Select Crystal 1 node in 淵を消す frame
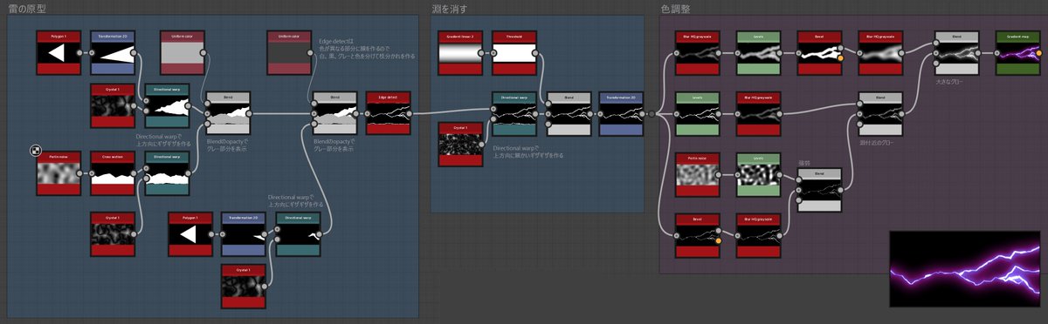This screenshot has width=1048, height=324. point(459,144)
